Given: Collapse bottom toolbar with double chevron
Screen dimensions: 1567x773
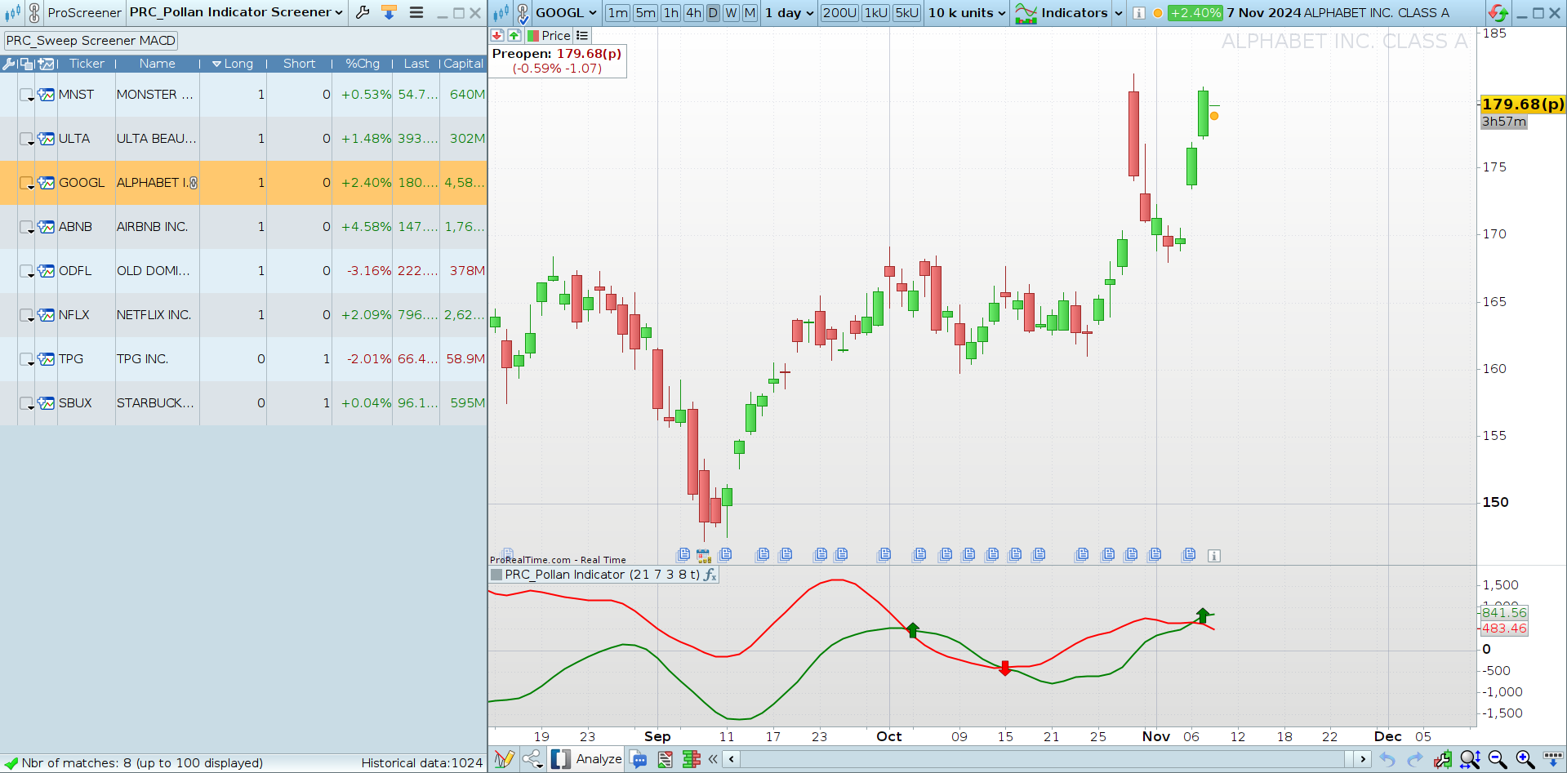Looking at the screenshot, I should click(x=713, y=759).
